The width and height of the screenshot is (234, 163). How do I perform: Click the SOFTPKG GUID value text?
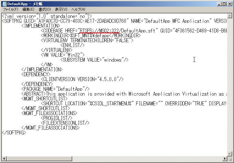coord(82,21)
